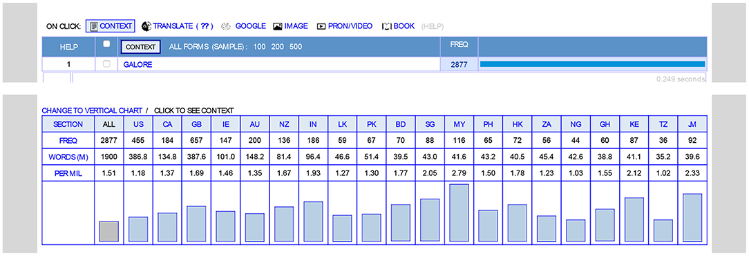Click the IMAGE picture icon
The width and height of the screenshot is (749, 256).
(277, 26)
